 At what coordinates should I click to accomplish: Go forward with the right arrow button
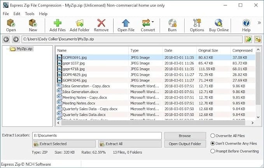pyautogui.click(x=16, y=40)
